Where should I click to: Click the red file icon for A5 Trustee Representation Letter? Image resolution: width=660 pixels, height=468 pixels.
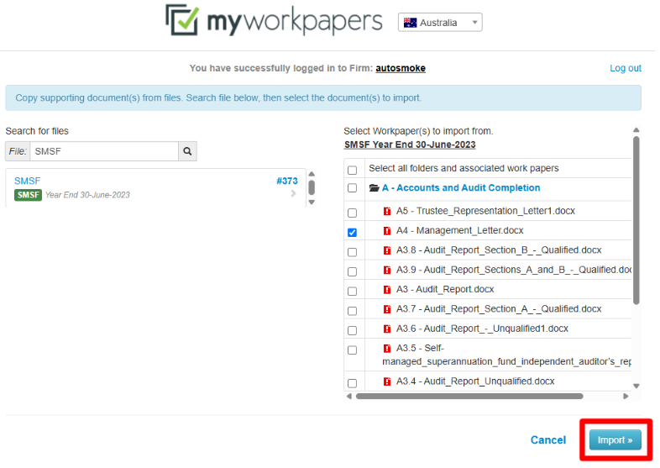coord(387,211)
